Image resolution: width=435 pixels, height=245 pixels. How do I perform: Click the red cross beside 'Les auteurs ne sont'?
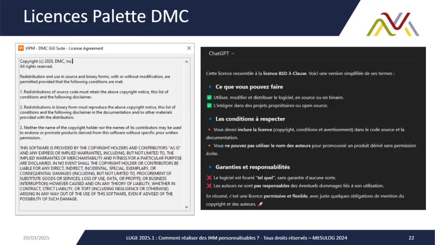pos(209,186)
